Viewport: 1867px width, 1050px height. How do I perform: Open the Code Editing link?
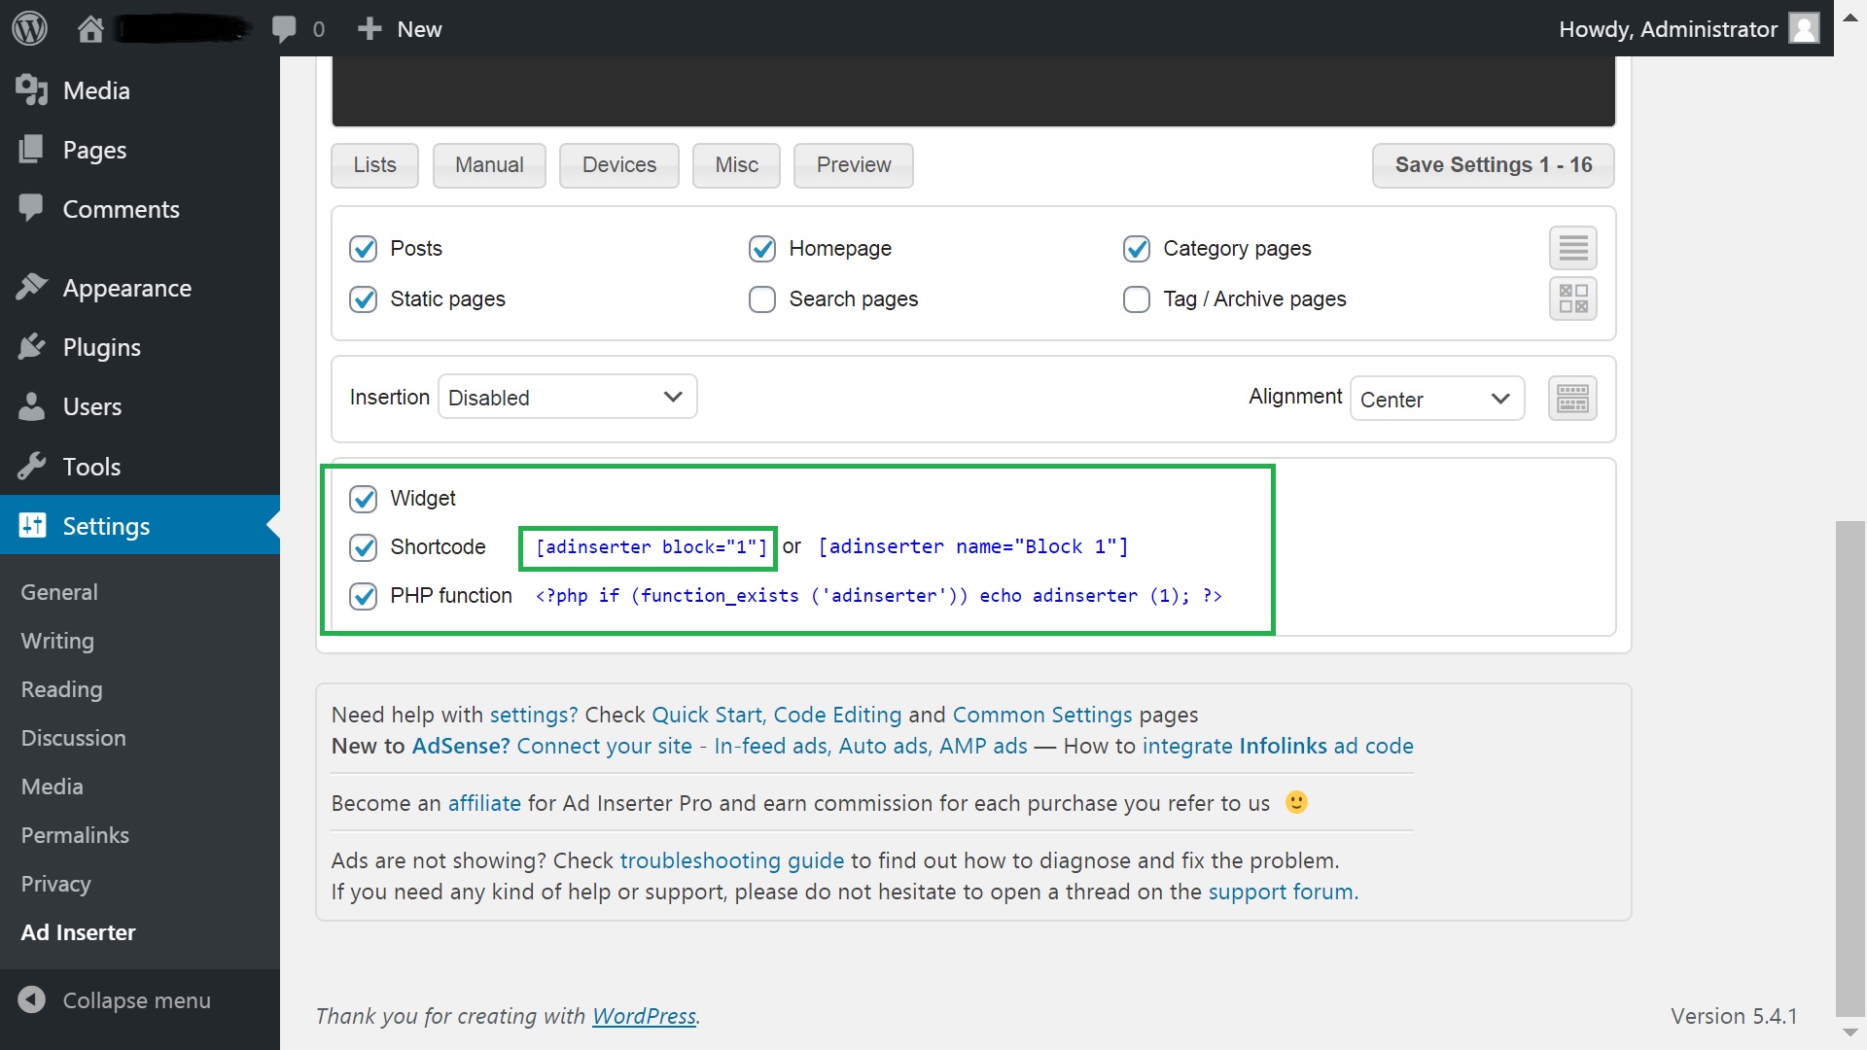click(837, 715)
